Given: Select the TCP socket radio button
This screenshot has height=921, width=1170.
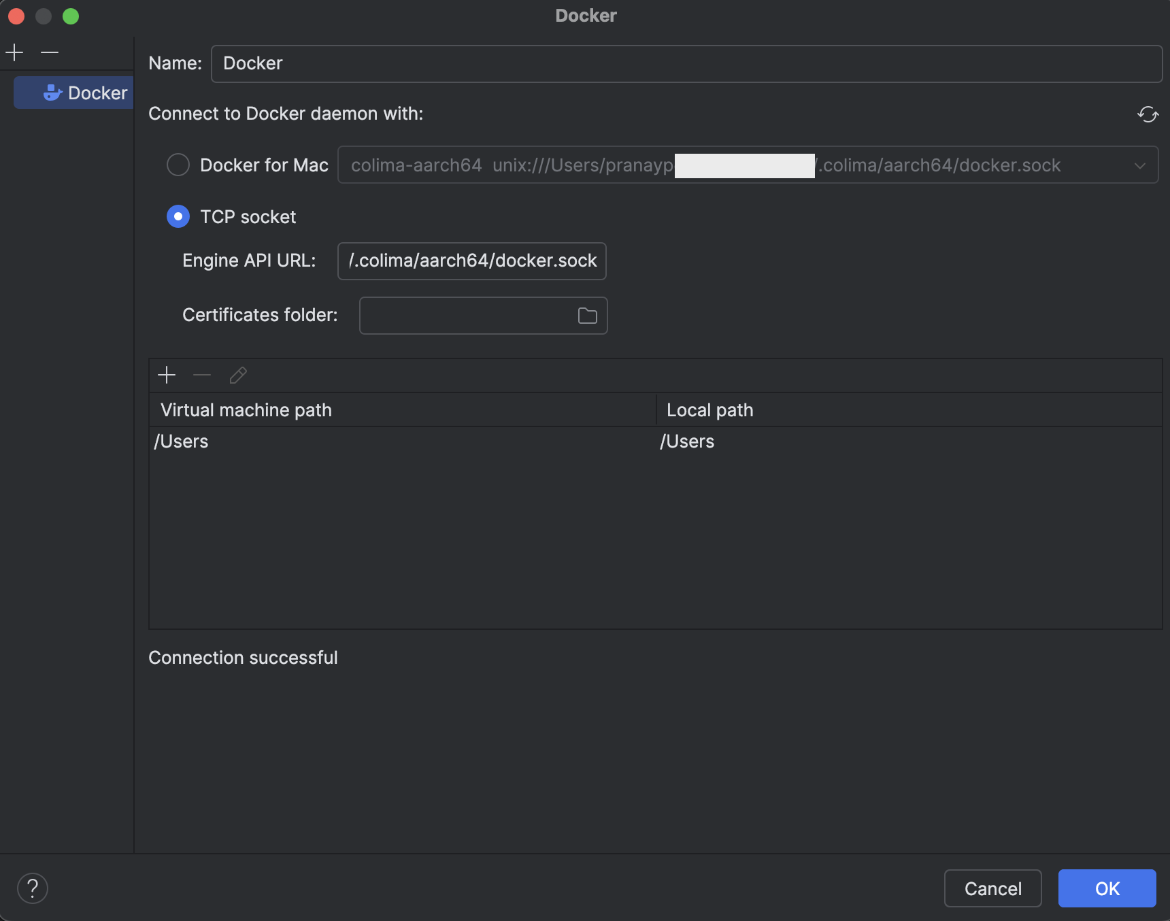Looking at the screenshot, I should pyautogui.click(x=178, y=216).
